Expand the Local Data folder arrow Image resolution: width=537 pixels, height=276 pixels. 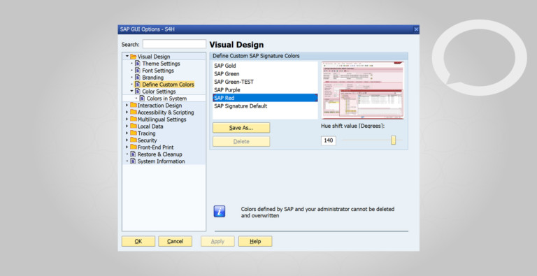click(127, 126)
